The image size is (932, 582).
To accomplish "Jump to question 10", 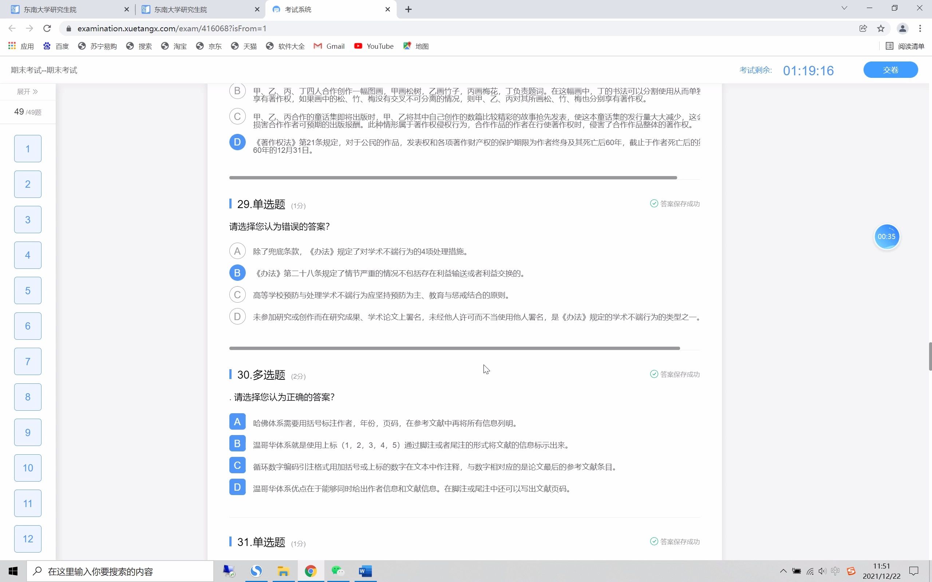I will click(28, 468).
